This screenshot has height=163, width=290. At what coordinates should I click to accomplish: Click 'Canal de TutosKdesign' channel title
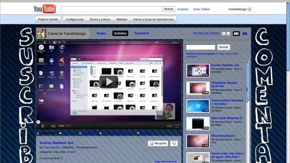pos(67,34)
